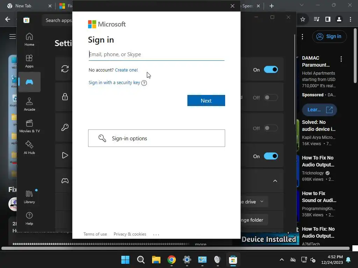Show hidden system tray icons chevron

282,260
